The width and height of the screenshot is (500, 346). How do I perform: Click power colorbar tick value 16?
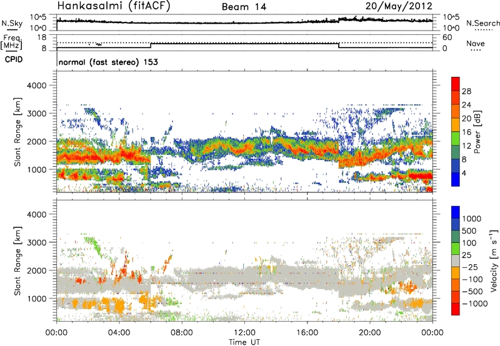[x=466, y=132]
